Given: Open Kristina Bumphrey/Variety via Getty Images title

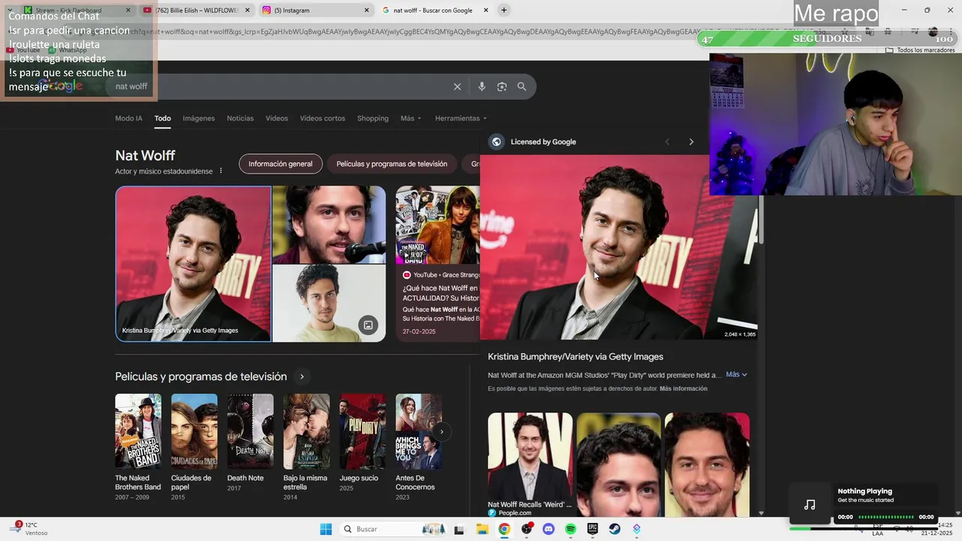Looking at the screenshot, I should point(576,357).
